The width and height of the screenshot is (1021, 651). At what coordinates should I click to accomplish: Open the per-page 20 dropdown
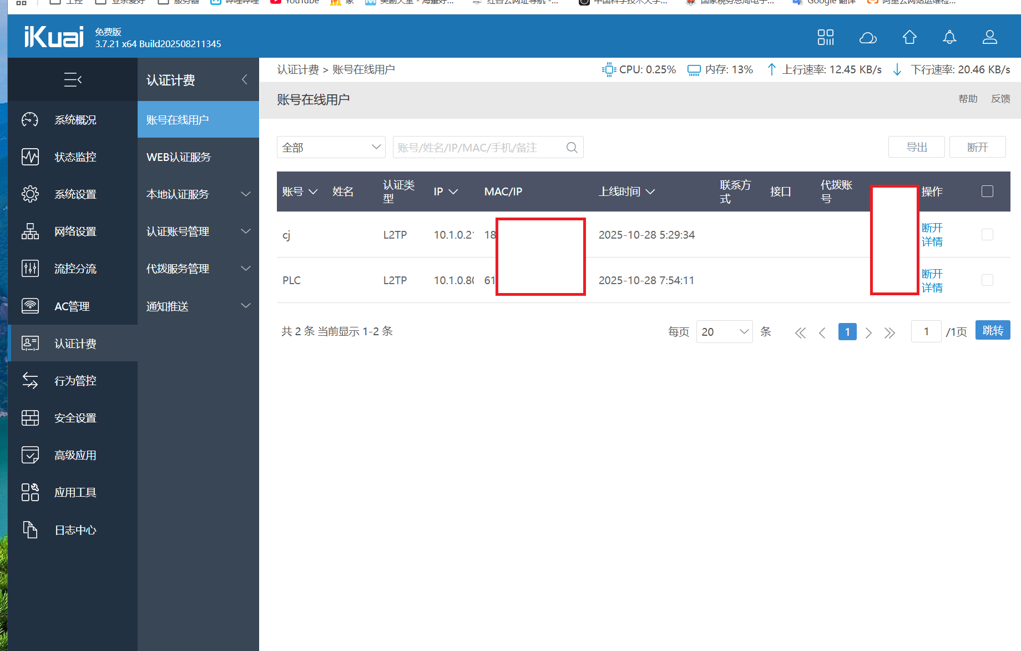point(724,332)
